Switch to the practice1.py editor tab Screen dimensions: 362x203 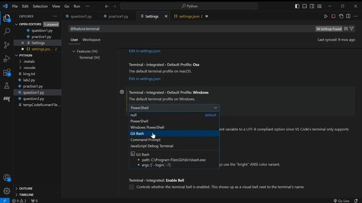118,16
